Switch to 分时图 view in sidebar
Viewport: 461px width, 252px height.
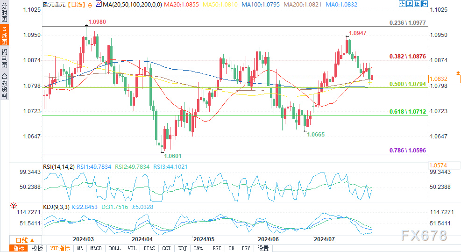click(4, 12)
